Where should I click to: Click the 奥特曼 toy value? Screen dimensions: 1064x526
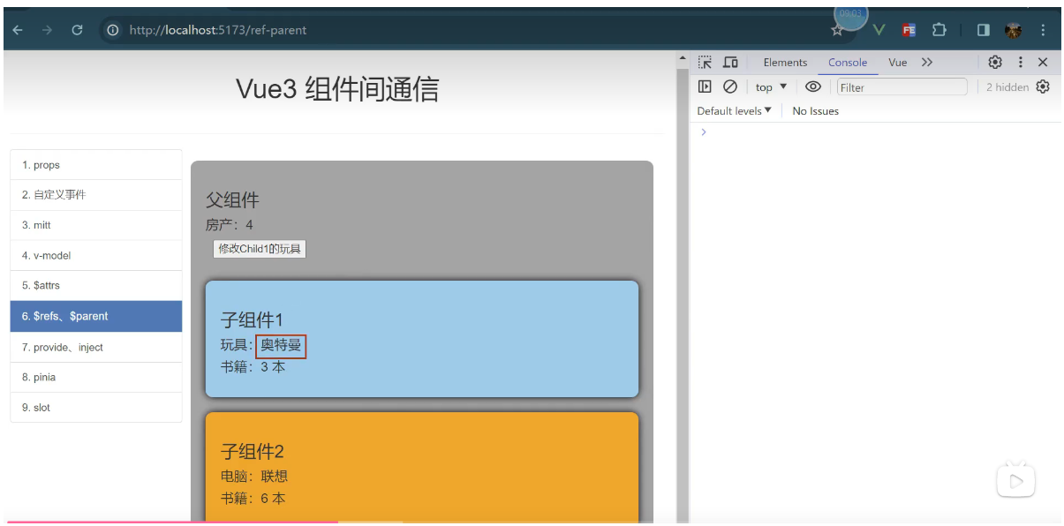[281, 345]
